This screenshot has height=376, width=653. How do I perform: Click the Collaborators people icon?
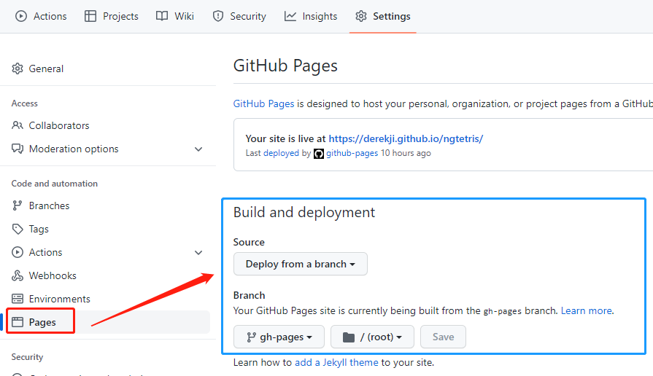17,125
